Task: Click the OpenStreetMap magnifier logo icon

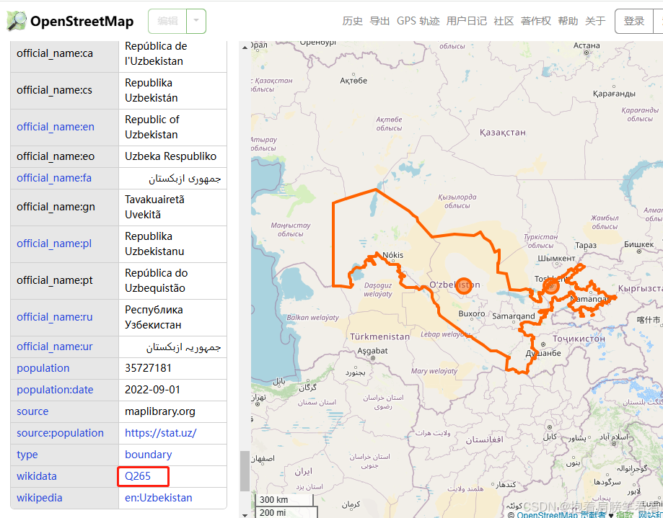Action: click(x=17, y=21)
